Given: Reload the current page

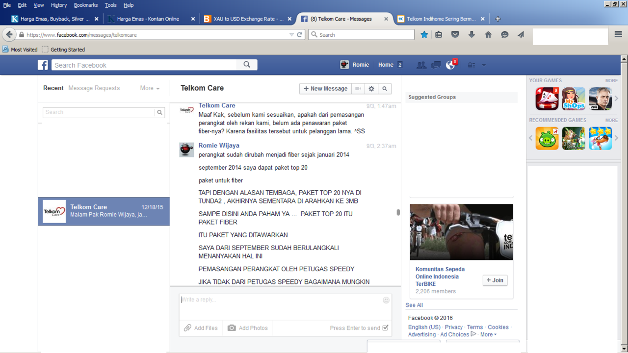Looking at the screenshot, I should click(300, 35).
